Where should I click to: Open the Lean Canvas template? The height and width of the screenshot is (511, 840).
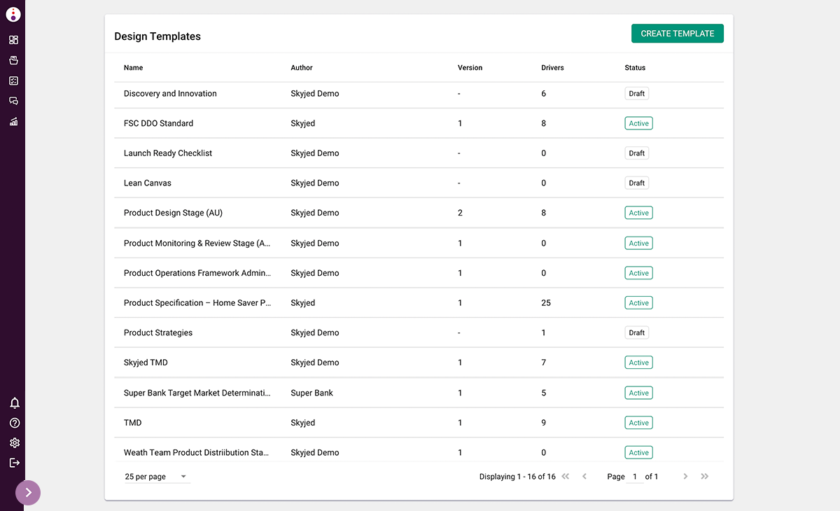tap(148, 183)
